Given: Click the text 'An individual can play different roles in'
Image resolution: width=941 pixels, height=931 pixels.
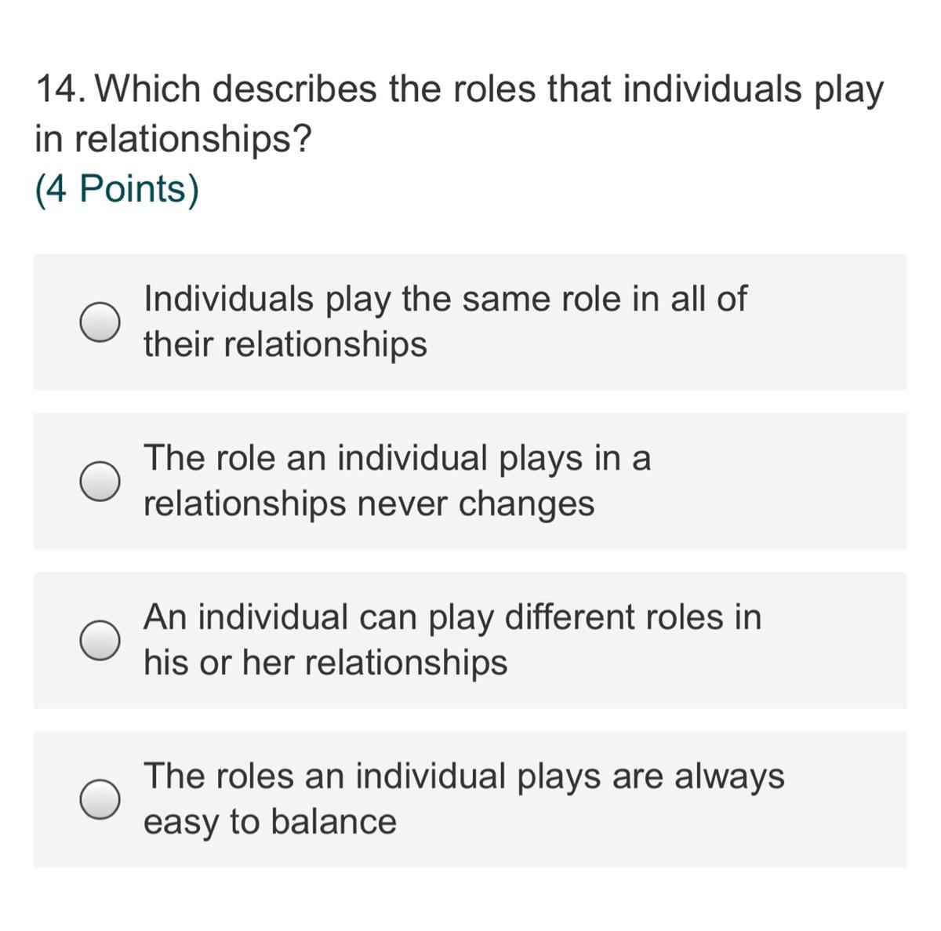Looking at the screenshot, I should 452,616.
